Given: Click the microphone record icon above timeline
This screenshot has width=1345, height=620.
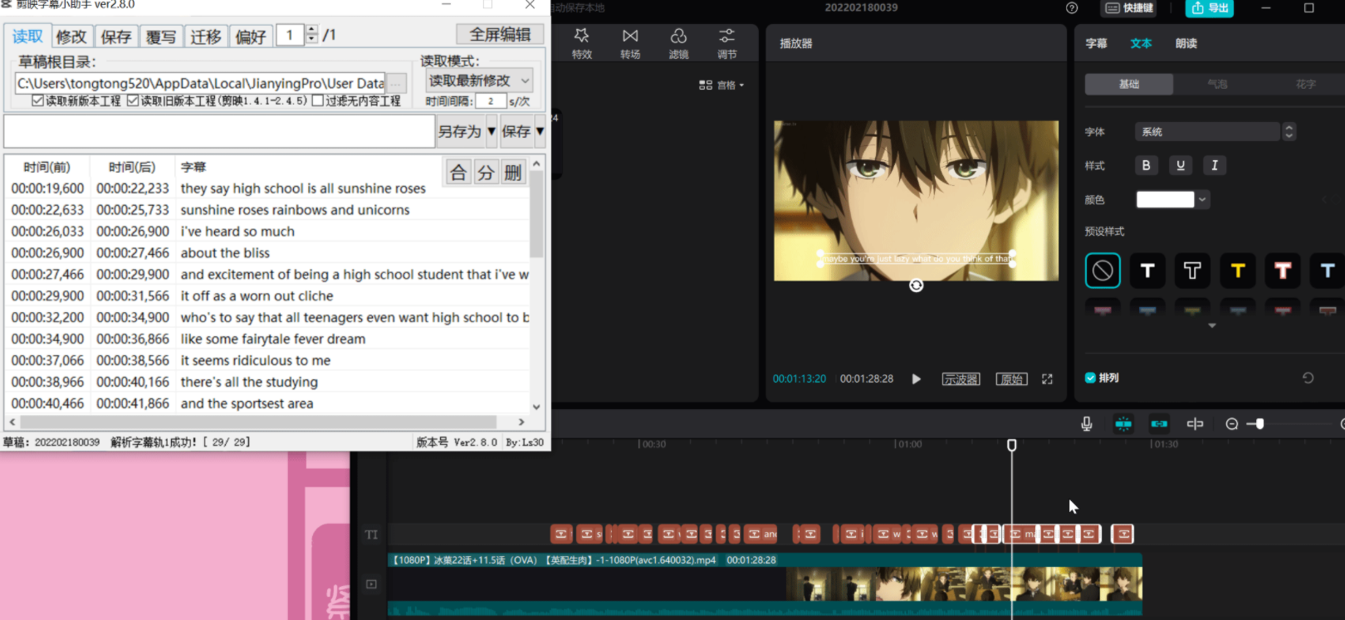Looking at the screenshot, I should point(1087,424).
